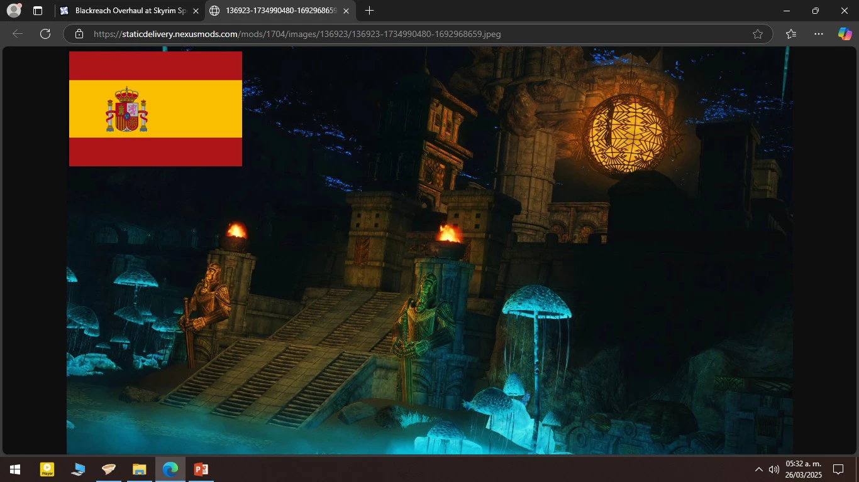Open PowerPoint from the taskbar
This screenshot has width=859, height=482.
(x=201, y=469)
